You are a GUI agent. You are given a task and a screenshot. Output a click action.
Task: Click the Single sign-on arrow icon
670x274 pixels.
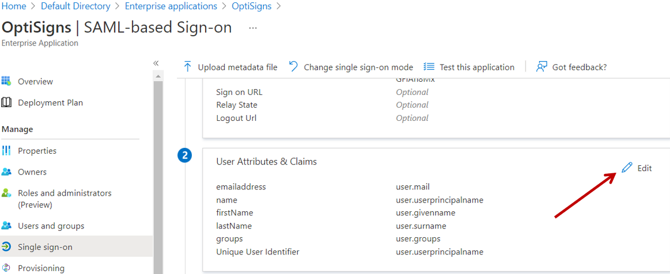click(6, 247)
